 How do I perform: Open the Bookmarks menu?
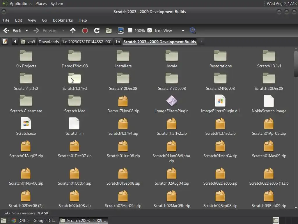pyautogui.click(x=63, y=20)
